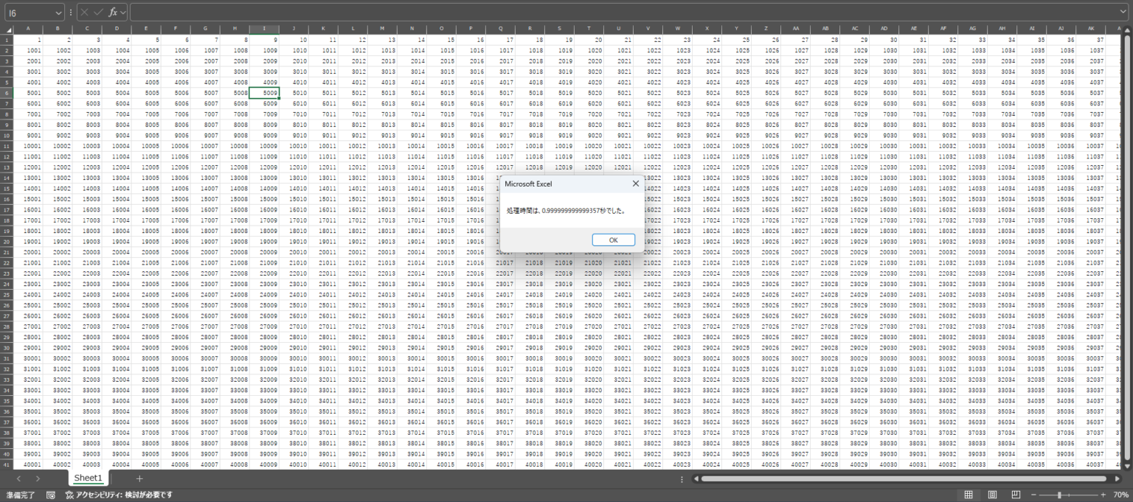
Task: Click the zoom slider handle
Action: 1060,495
